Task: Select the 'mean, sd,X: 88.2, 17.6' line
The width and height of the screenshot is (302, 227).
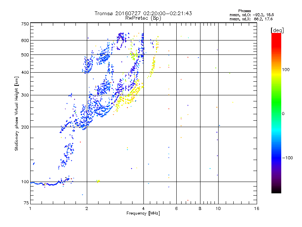Action: (251, 19)
